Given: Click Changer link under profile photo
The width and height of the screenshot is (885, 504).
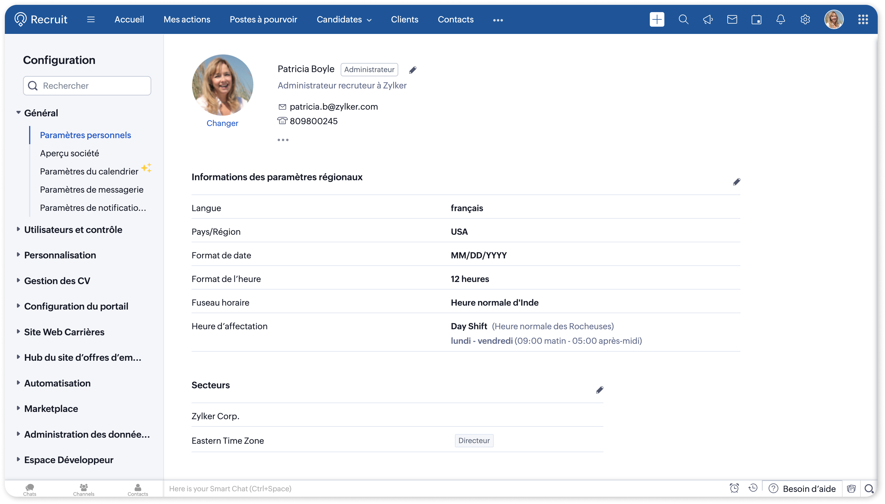Looking at the screenshot, I should [x=222, y=123].
